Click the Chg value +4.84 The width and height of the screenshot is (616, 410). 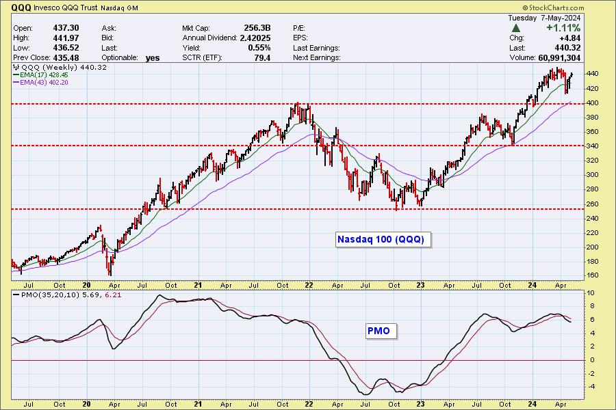(x=570, y=38)
